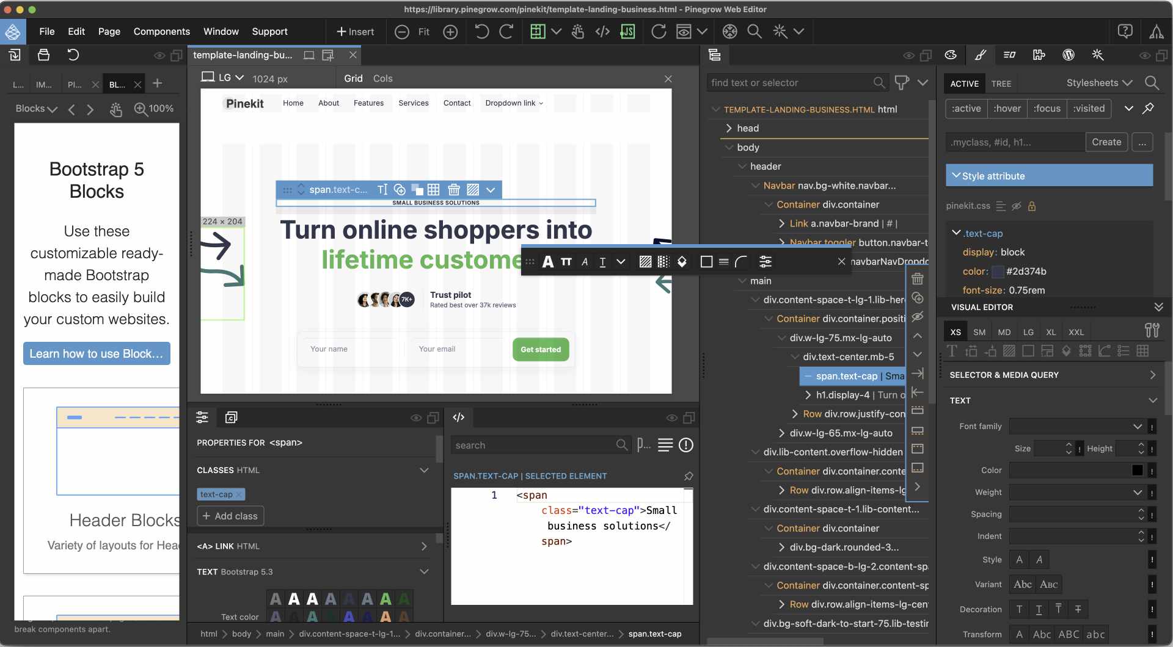Toggle eye icon in code panel header

point(671,418)
